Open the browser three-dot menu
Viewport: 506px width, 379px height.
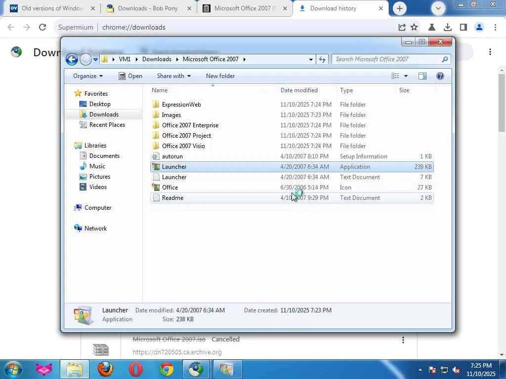point(495,28)
